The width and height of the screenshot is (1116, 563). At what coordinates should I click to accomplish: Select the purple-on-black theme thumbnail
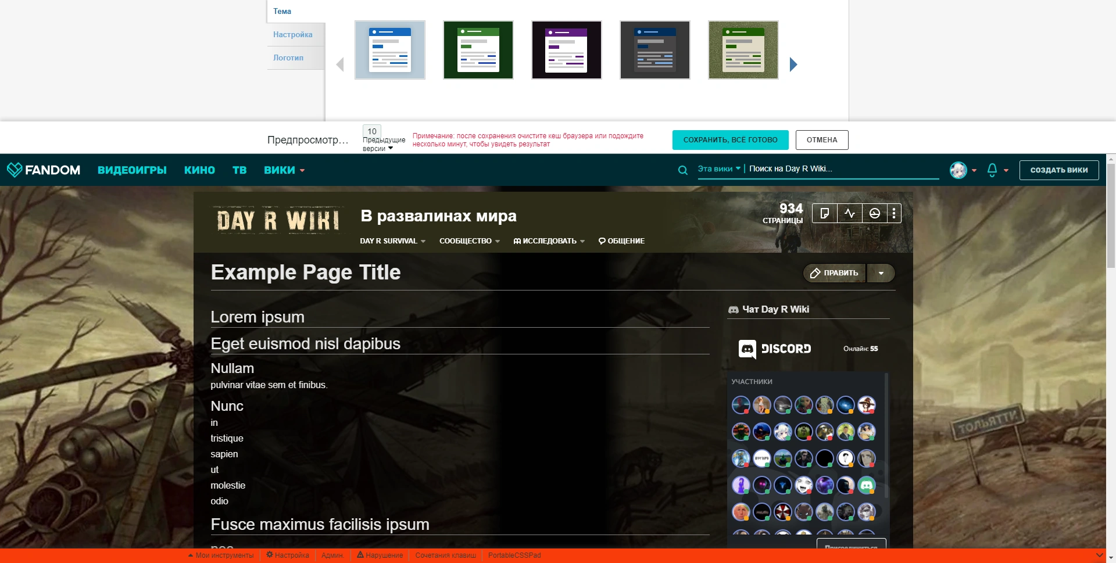click(x=567, y=50)
